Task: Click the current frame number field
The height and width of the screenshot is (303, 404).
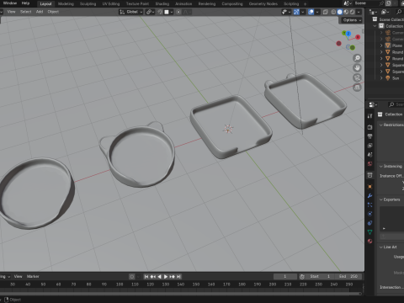Action: (x=285, y=277)
